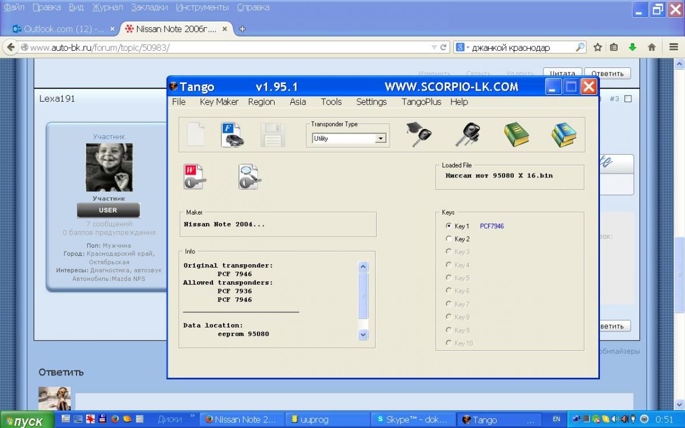Click the top Ответить button in forum
This screenshot has height=428, width=685.
tap(607, 74)
